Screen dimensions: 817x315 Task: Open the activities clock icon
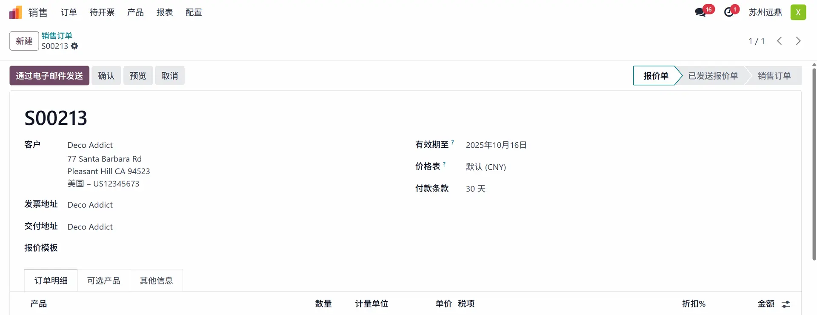(x=729, y=12)
